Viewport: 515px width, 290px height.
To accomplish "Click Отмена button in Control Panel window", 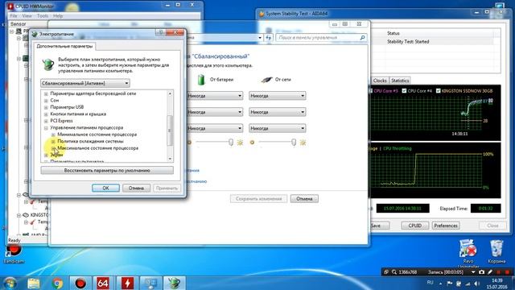I will coord(304,199).
